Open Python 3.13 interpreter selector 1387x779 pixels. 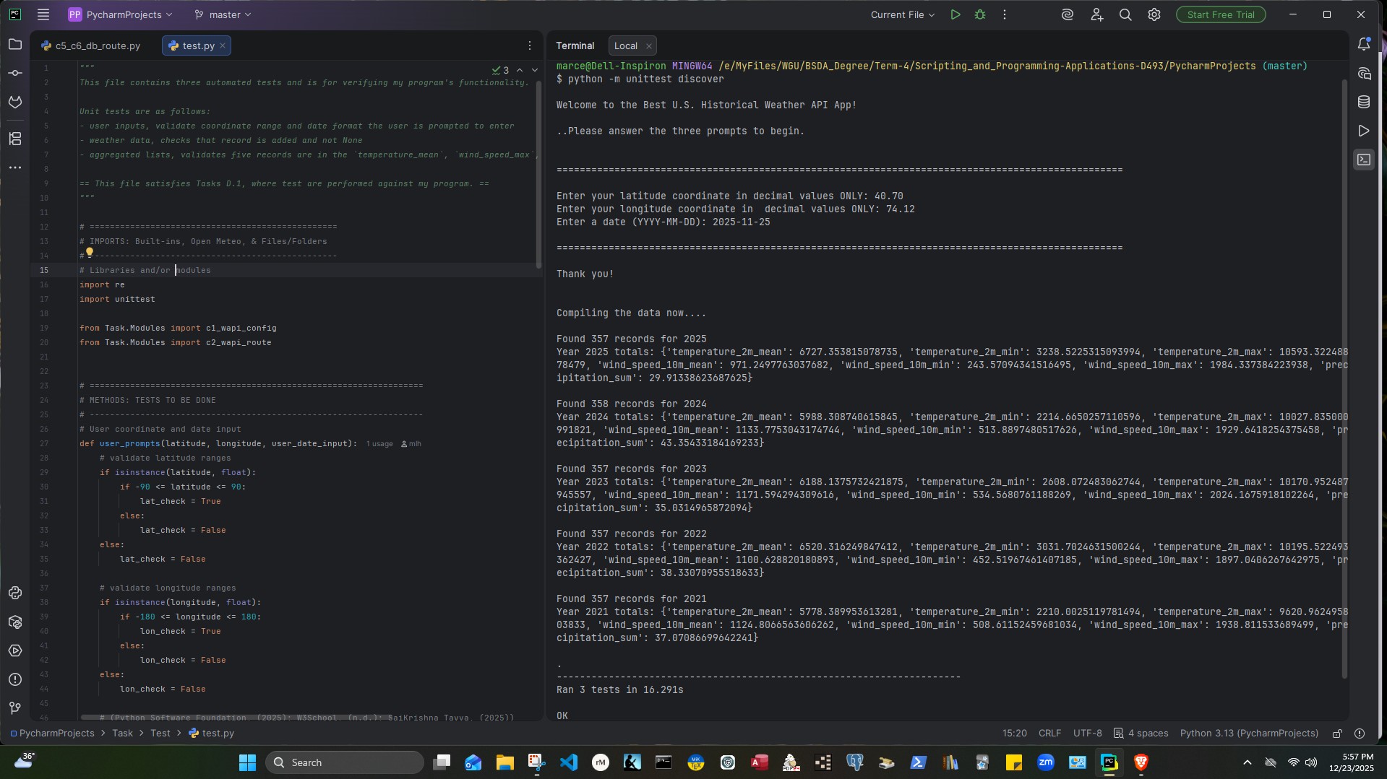[1249, 734]
